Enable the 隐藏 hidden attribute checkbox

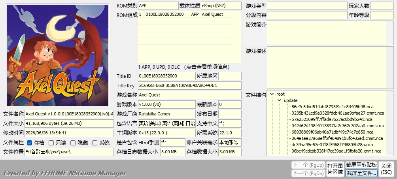pyautogui.click(x=73, y=143)
